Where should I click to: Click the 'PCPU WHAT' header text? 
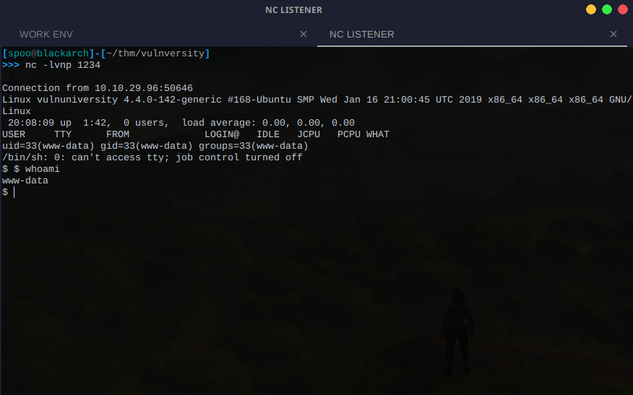[363, 134]
